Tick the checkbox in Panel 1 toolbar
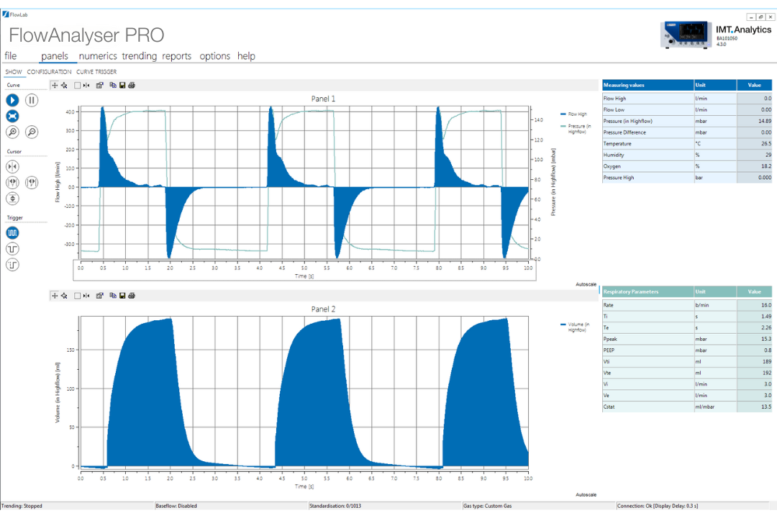Screen dimensions: 777x518 tap(77, 85)
